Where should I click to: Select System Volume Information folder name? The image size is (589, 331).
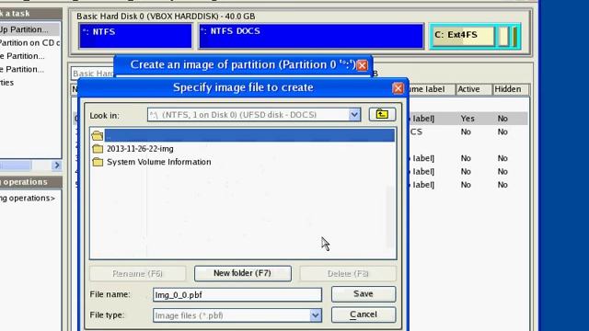(x=159, y=162)
